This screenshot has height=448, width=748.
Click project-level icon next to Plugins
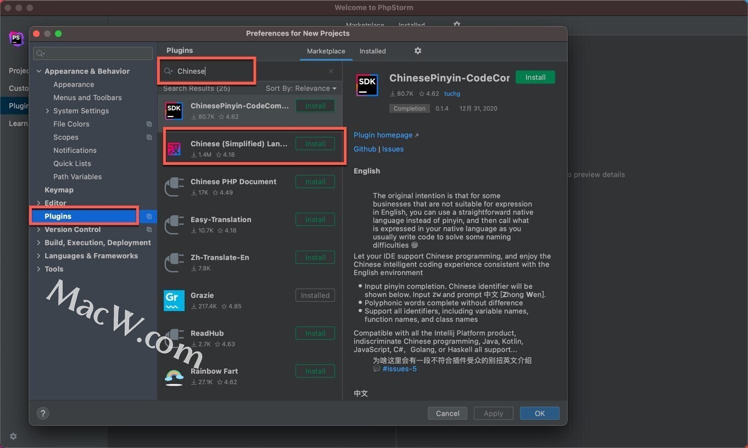(x=149, y=217)
